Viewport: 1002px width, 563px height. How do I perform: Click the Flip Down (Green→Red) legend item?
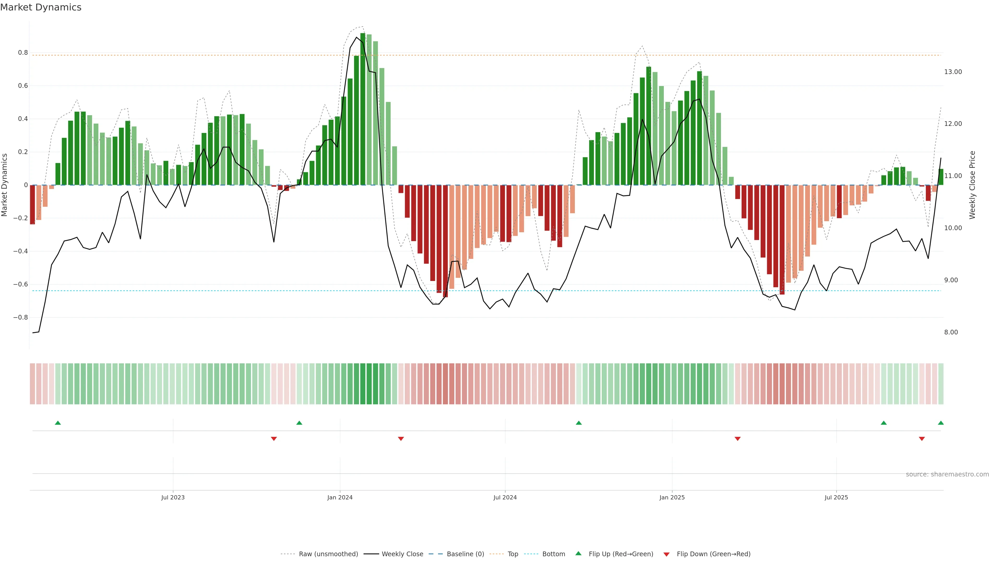click(x=713, y=554)
